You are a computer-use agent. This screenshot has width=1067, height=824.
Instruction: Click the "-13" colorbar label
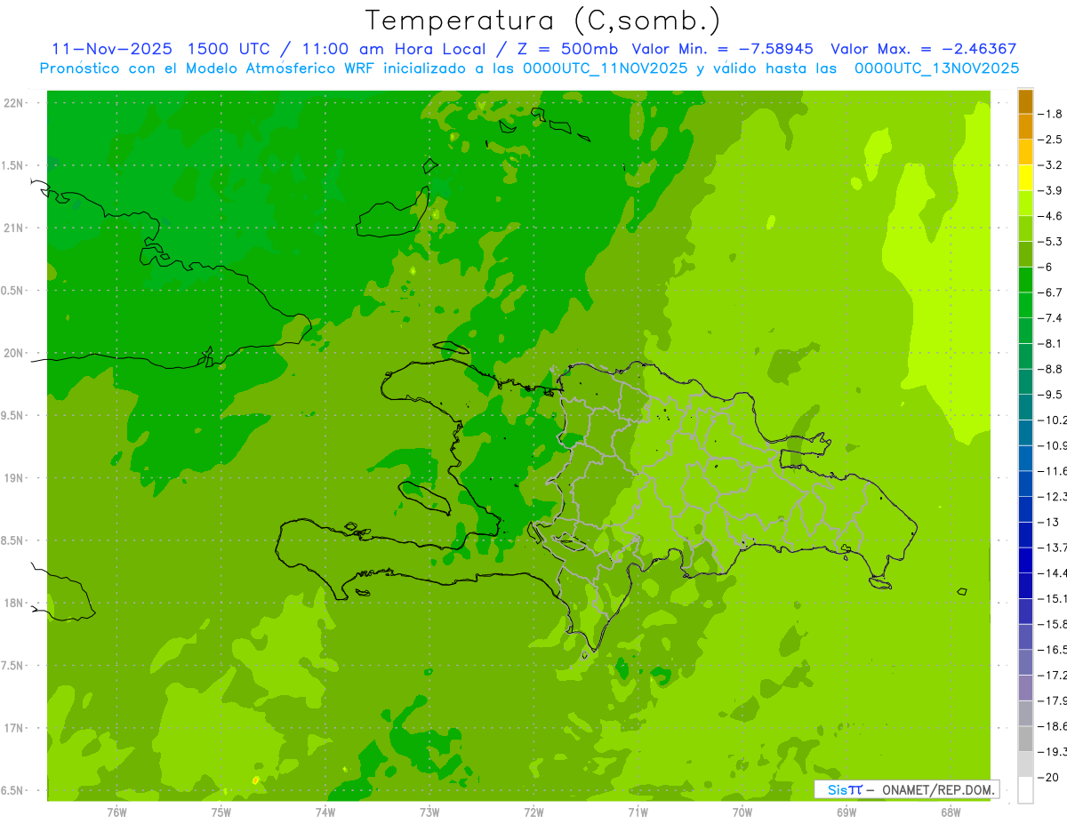click(x=1050, y=522)
